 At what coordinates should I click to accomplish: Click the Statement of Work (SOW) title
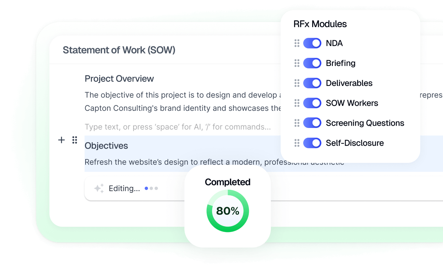119,50
